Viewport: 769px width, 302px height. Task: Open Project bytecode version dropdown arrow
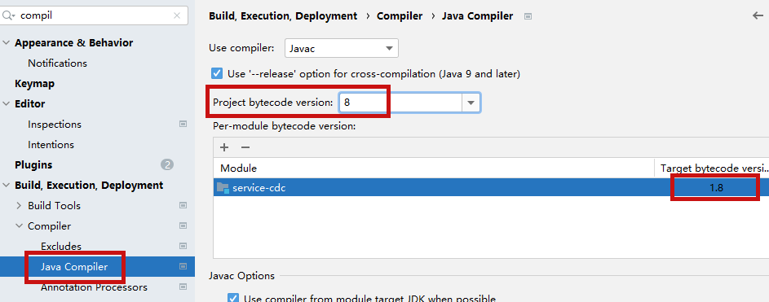471,103
